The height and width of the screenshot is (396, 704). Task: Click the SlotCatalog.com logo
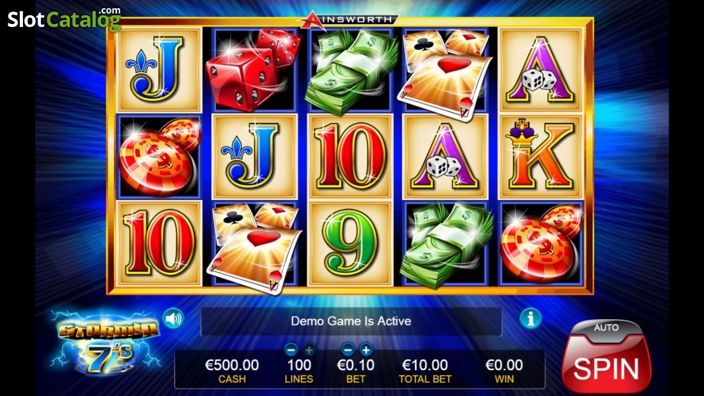click(x=64, y=19)
